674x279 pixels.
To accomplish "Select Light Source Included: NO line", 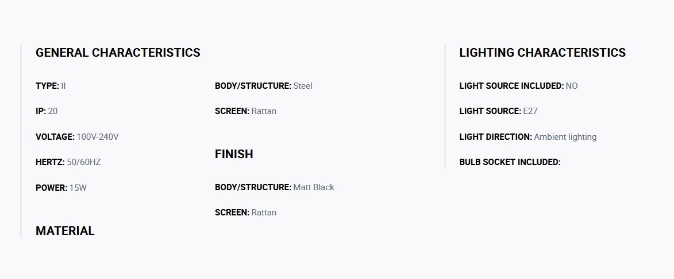I will coord(518,86).
